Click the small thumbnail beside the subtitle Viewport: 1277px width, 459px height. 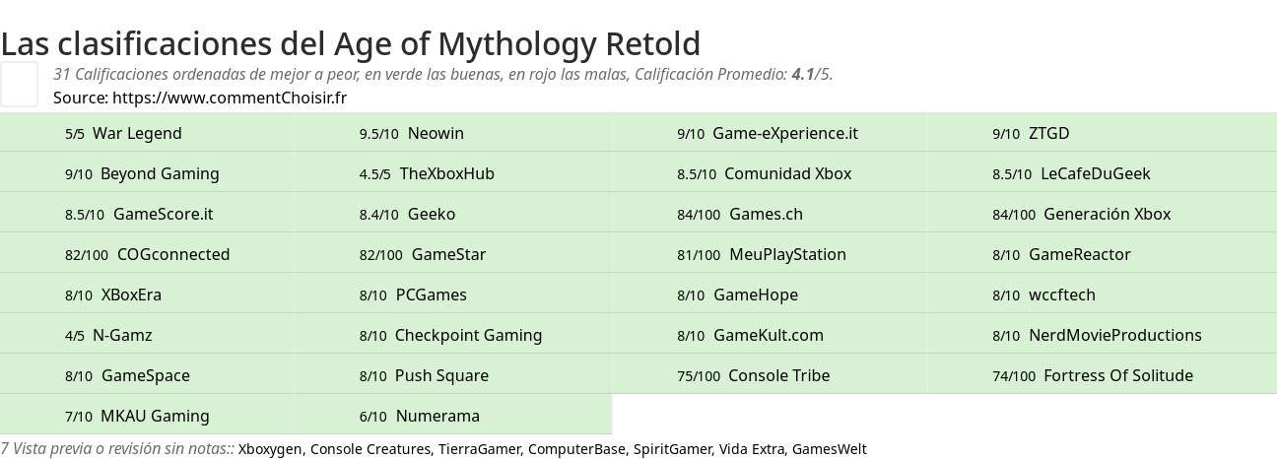19,84
